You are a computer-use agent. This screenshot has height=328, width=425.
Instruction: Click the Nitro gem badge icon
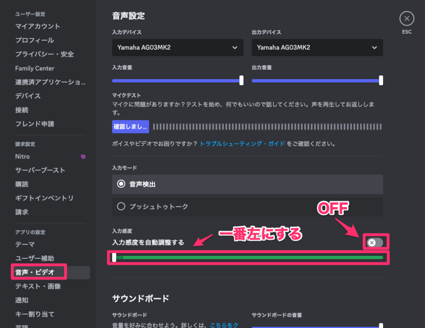click(x=83, y=156)
